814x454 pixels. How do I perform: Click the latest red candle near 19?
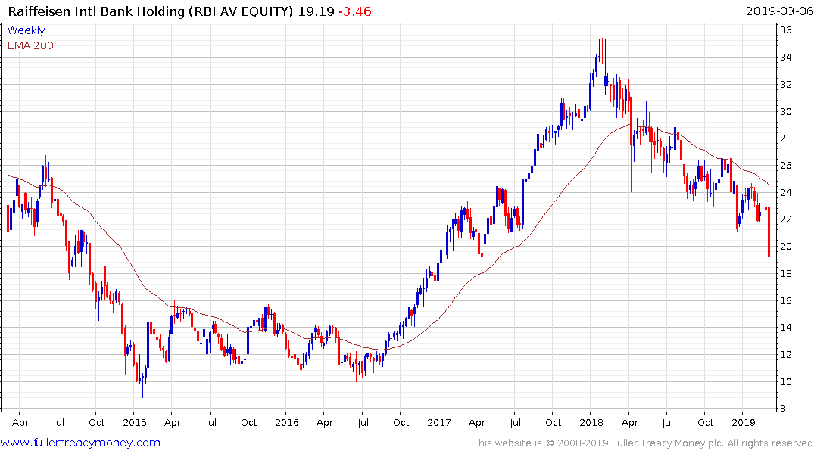coord(769,232)
